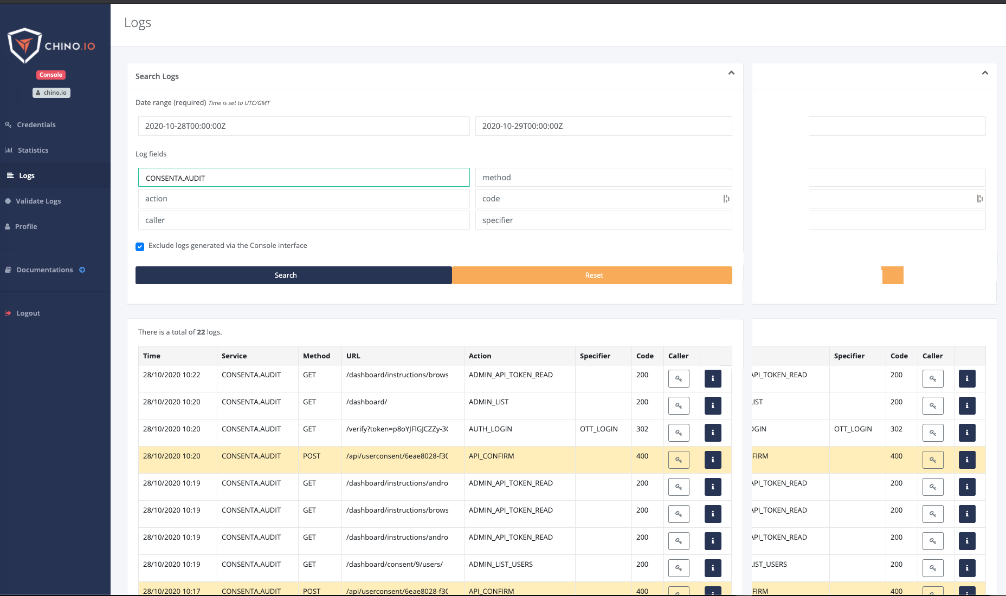
Task: Open caller key for ADMIN_LIST_USERS row, main table
Action: coord(679,568)
